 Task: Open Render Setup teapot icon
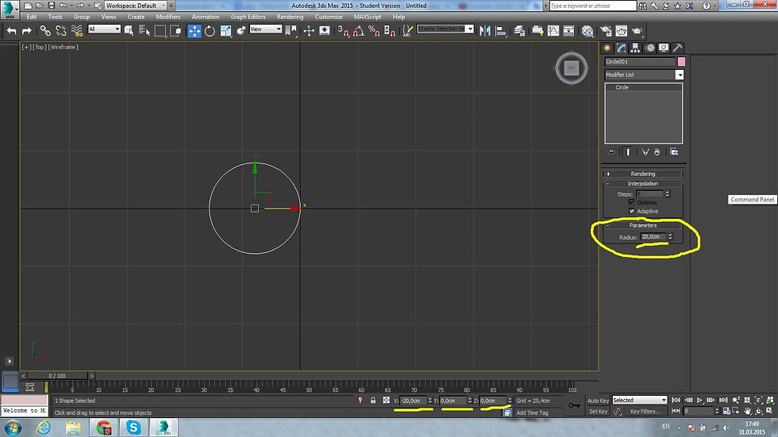[x=606, y=31]
